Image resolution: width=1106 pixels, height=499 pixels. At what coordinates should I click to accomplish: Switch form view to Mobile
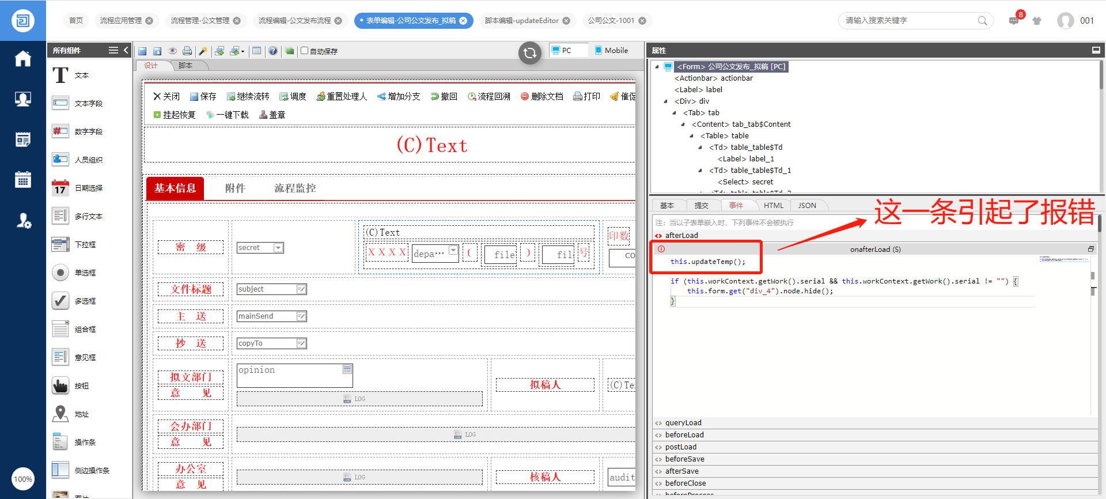pos(611,51)
